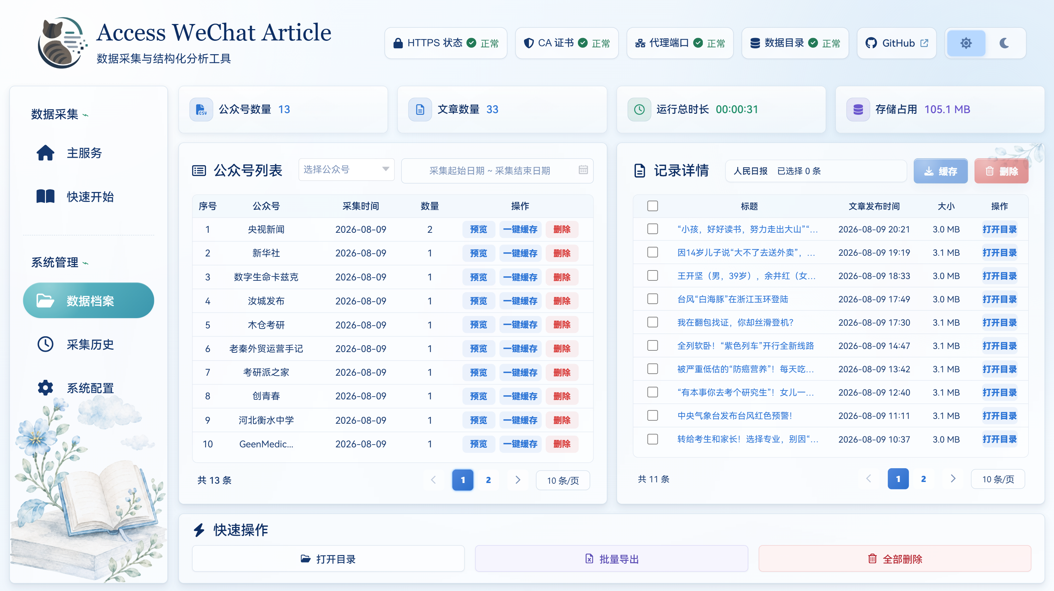Click the file icon beside 记录详情
Screen dimensions: 1054x591
(640, 170)
